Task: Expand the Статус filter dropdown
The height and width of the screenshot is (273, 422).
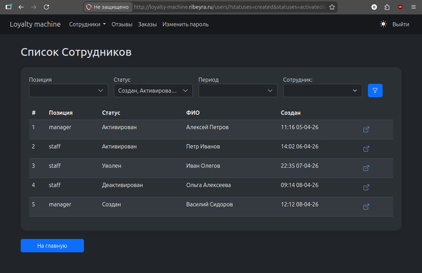Action: pos(153,90)
